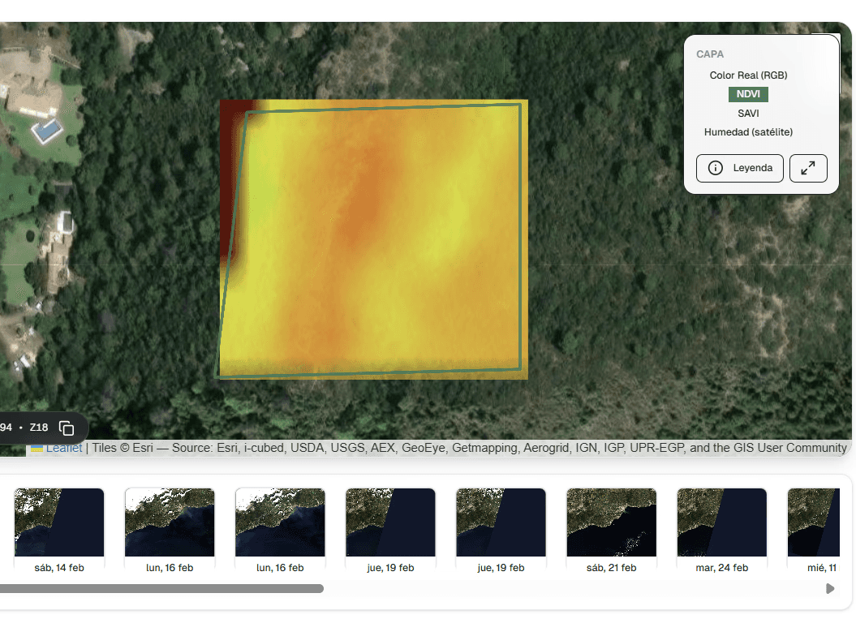
Task: Click the thumbnail strip horizontal scrollbar
Action: (161, 588)
